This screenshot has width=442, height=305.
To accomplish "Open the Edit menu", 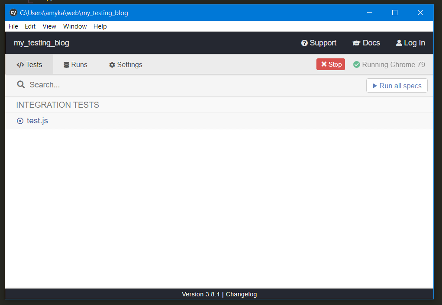I will tap(30, 26).
